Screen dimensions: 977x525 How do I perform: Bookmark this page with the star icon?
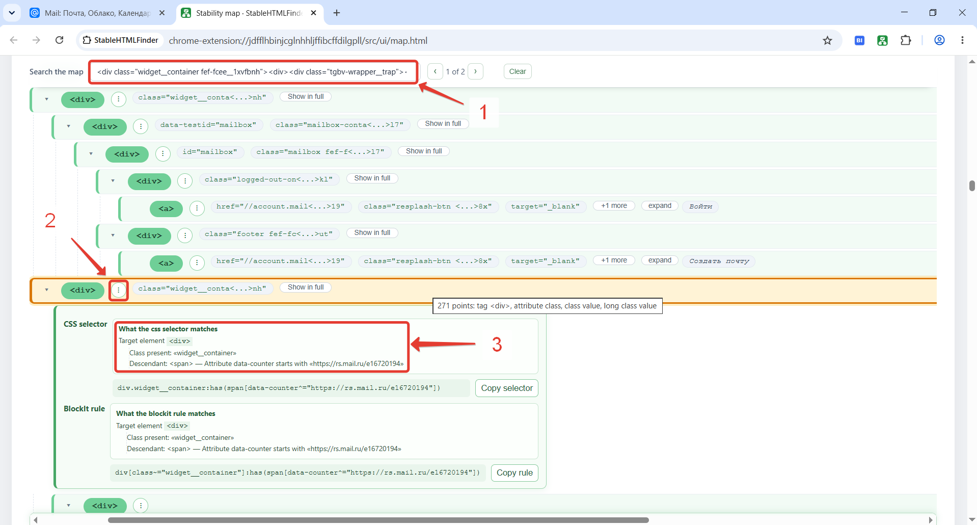pos(827,40)
